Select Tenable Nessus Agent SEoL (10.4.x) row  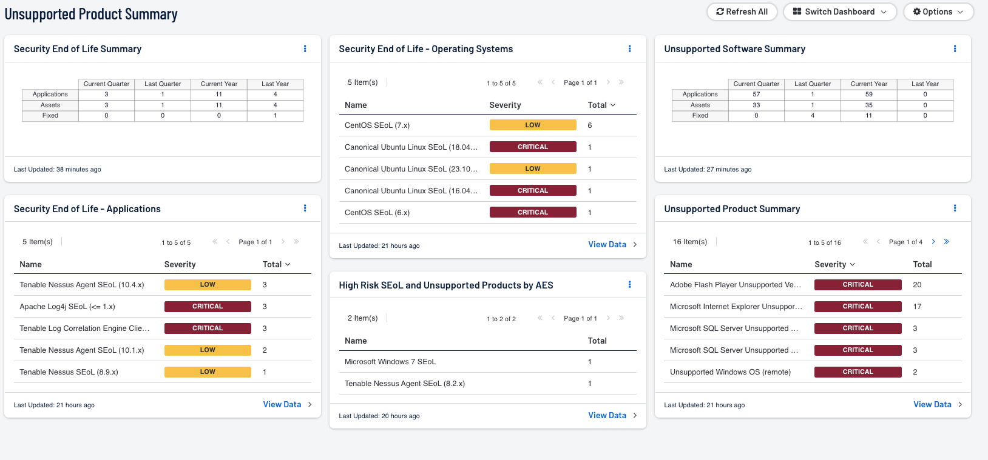point(163,285)
